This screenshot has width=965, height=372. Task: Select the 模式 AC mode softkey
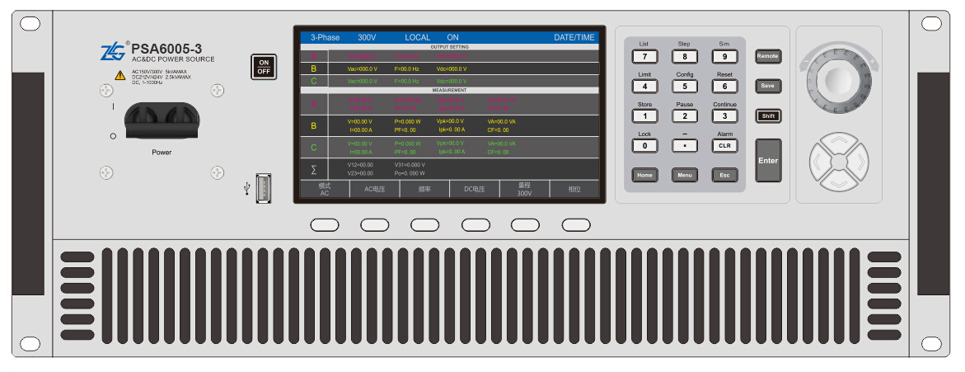coord(323,190)
